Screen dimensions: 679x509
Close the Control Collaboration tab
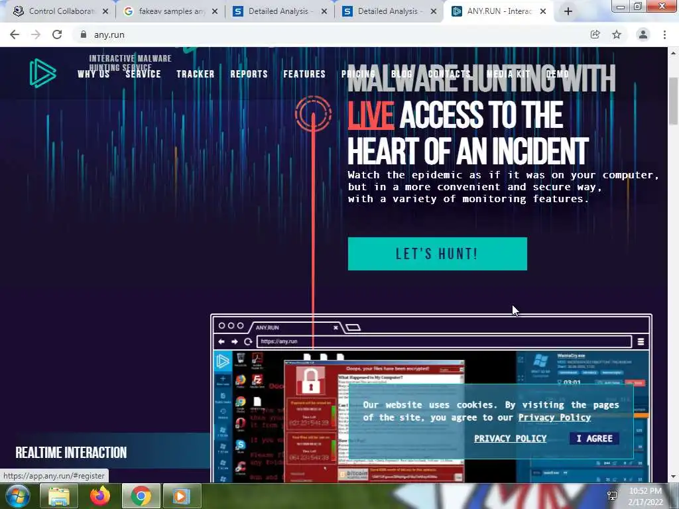[x=105, y=12]
